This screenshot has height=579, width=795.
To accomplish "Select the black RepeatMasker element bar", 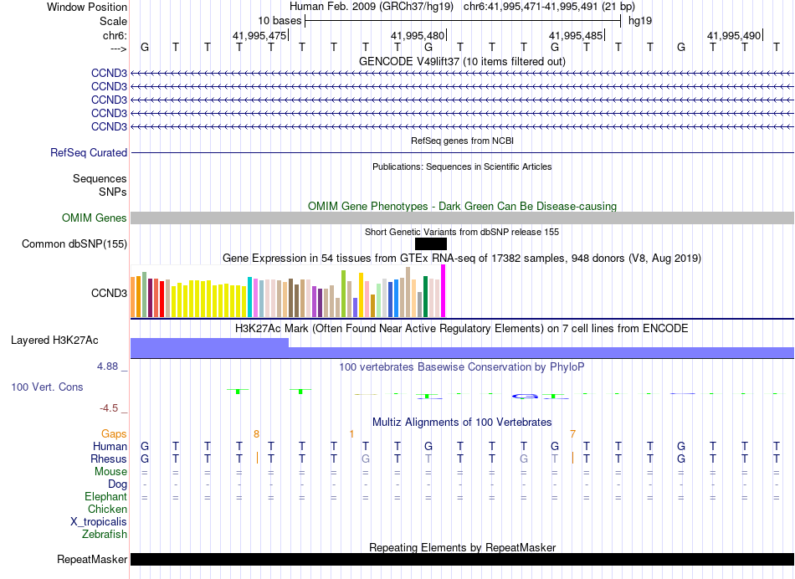I will point(462,559).
